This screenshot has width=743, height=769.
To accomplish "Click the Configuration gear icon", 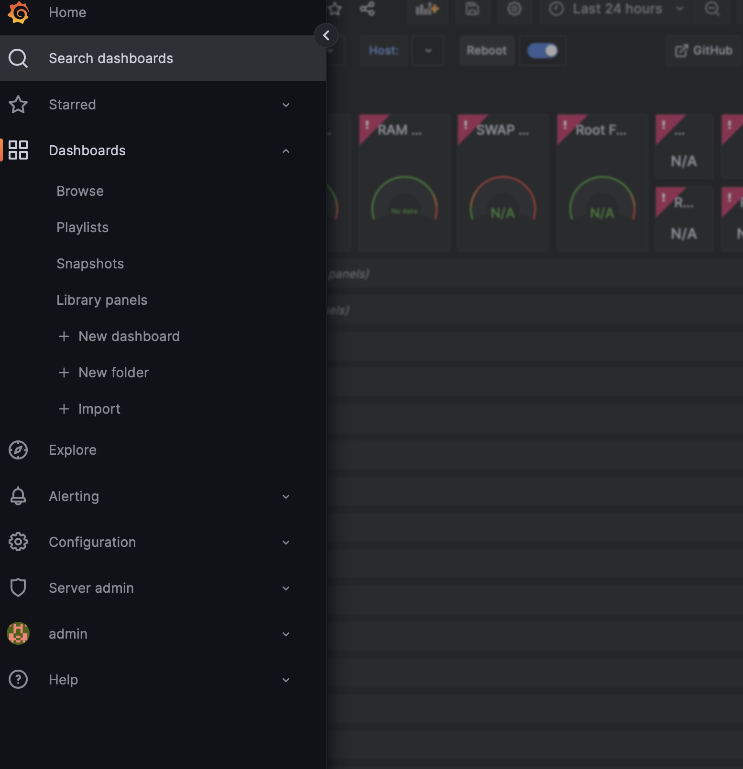I will pyautogui.click(x=18, y=542).
